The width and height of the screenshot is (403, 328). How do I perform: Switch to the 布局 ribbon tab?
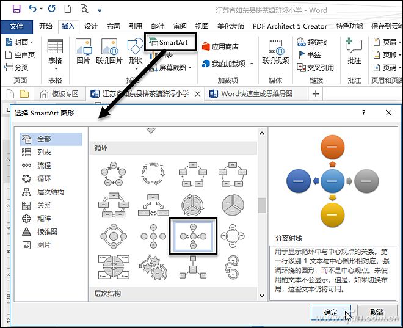point(114,26)
